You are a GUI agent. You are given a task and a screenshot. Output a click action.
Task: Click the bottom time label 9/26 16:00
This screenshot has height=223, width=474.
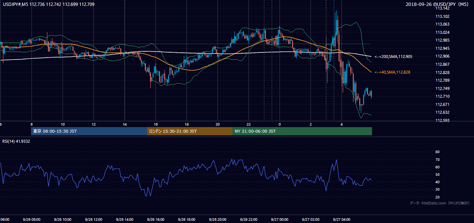coord(155,220)
